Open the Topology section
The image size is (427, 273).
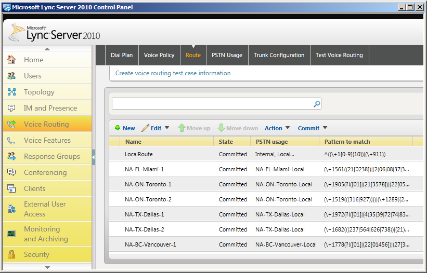(x=47, y=92)
